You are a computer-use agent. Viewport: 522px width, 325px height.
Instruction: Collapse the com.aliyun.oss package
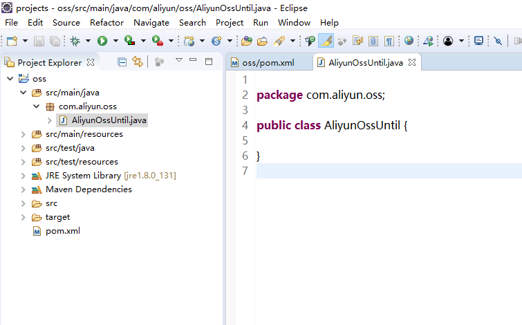tap(36, 106)
